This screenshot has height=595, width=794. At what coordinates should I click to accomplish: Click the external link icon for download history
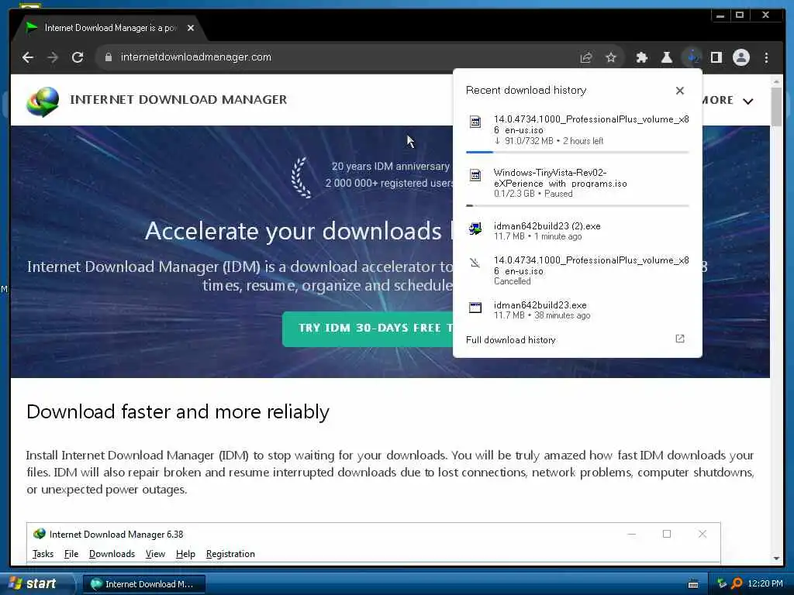[x=679, y=339]
